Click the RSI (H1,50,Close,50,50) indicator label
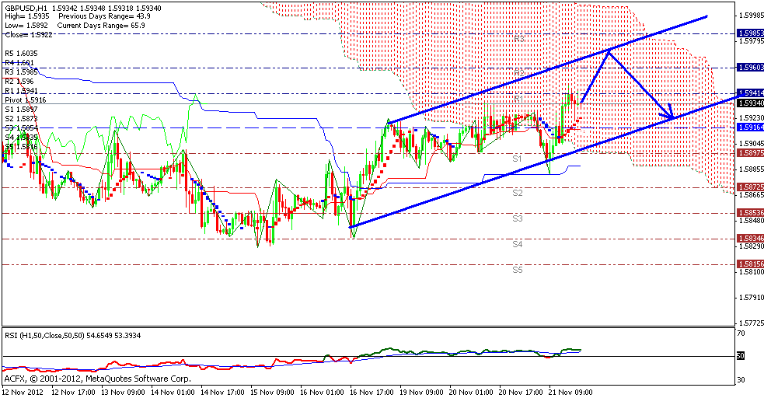 click(x=44, y=336)
